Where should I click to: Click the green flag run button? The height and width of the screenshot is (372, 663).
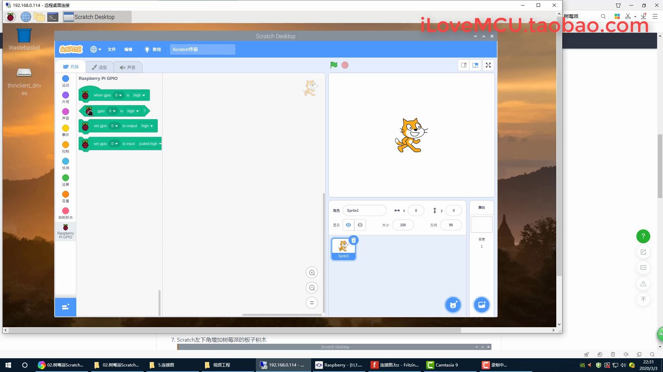pyautogui.click(x=334, y=64)
